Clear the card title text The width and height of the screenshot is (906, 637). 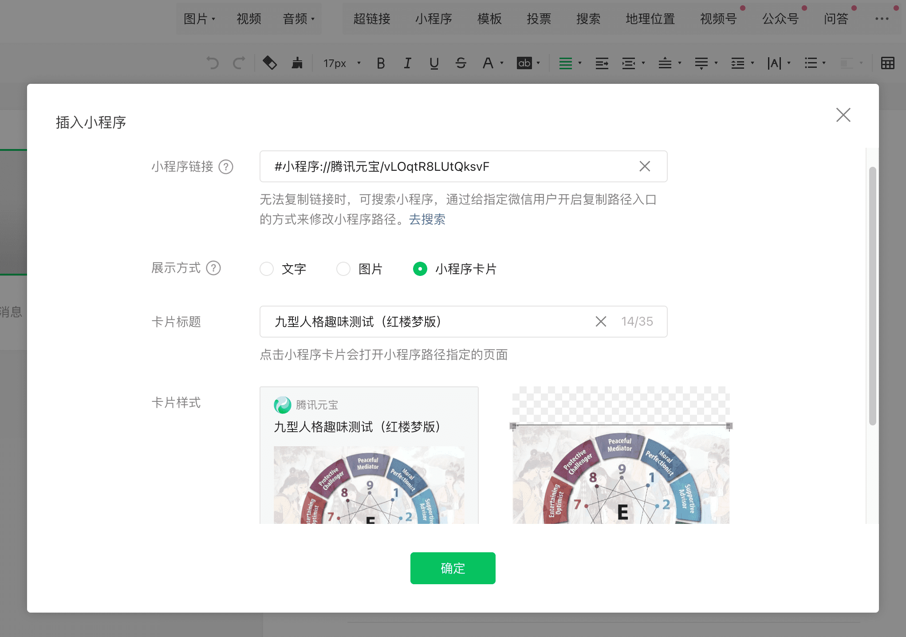coord(601,322)
